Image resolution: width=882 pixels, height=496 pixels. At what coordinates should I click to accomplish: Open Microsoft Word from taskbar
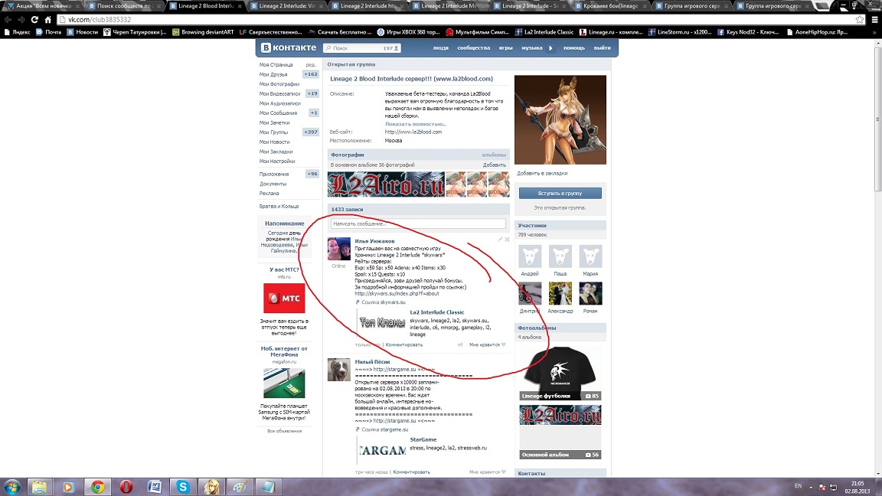155,487
